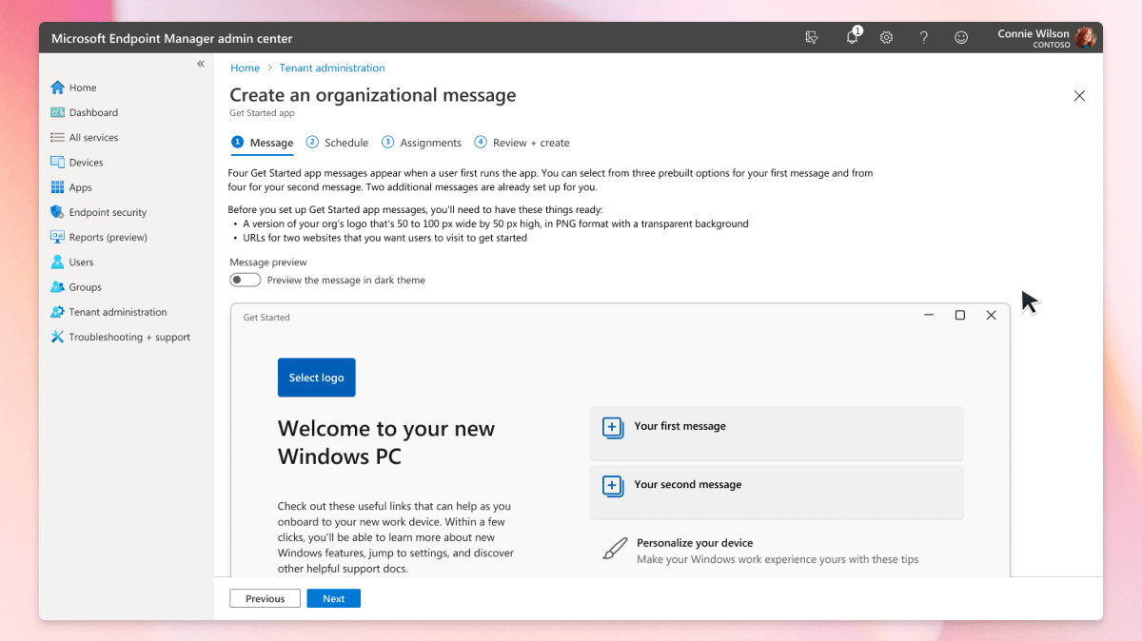
Task: Open Connie Wilson's account avatar
Action: coord(1085,38)
